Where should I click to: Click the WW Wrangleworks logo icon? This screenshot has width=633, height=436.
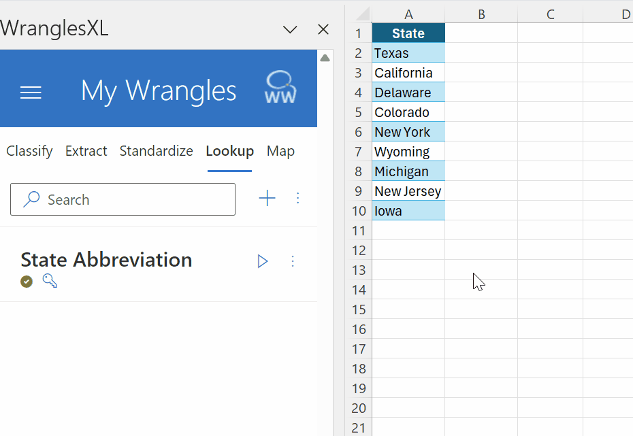coord(280,88)
